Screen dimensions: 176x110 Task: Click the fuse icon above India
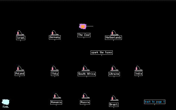[139, 68]
